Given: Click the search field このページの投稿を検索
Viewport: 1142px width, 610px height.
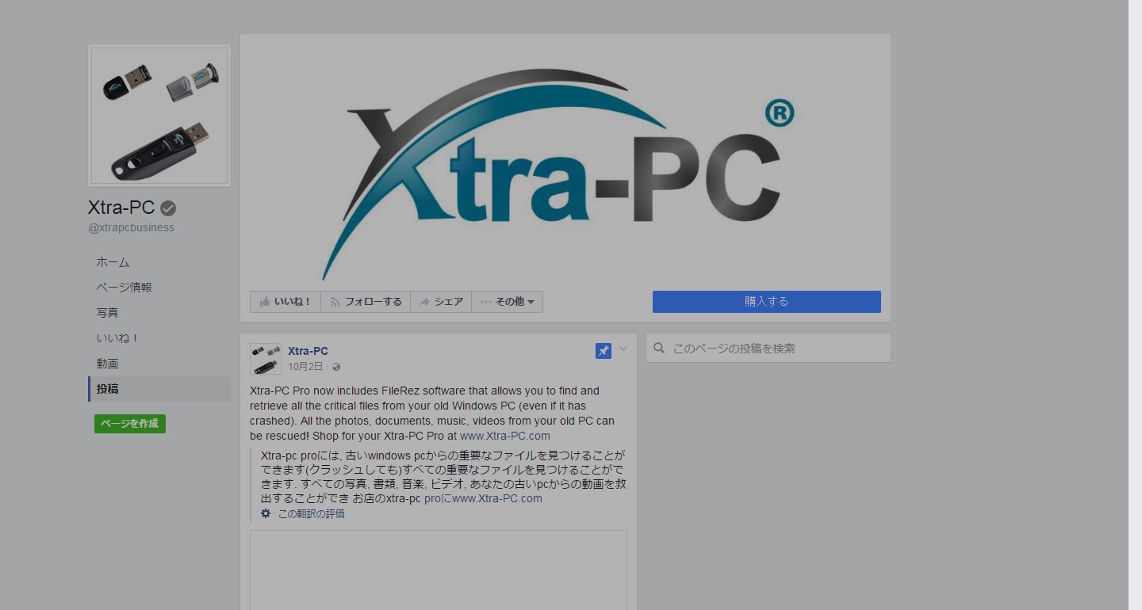Looking at the screenshot, I should [768, 349].
